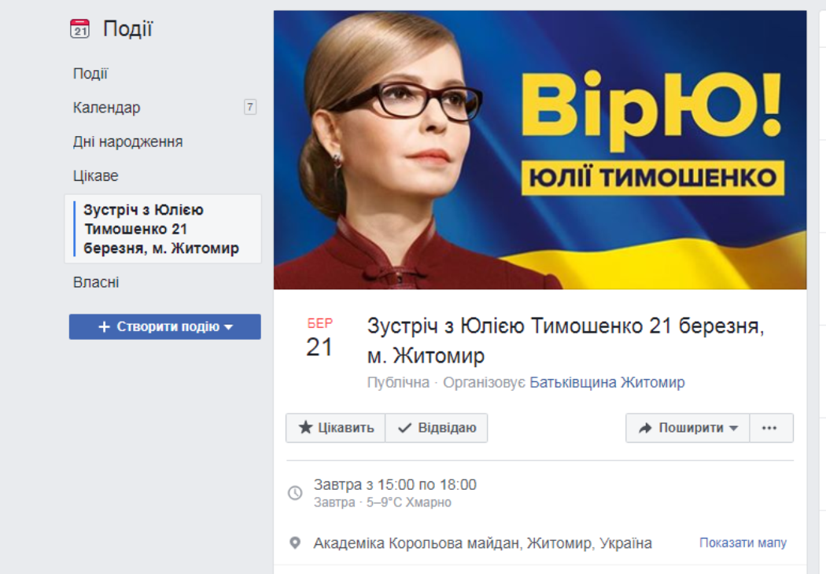Expand the Створити подію dropdown arrow
Image resolution: width=826 pixels, height=574 pixels.
(x=229, y=327)
